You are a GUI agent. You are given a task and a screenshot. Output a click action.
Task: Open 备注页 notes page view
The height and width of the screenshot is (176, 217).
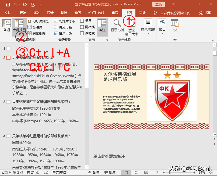35,27
